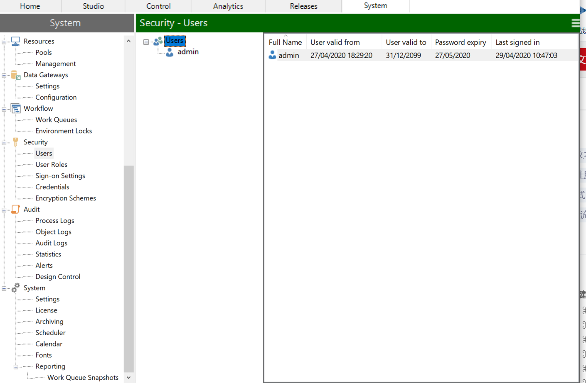This screenshot has height=383, width=586.
Task: Click the System gears icon
Action: coord(15,288)
